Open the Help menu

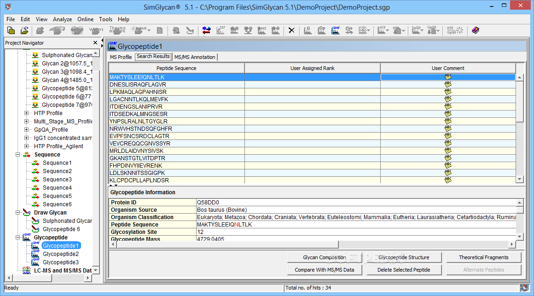[124, 19]
